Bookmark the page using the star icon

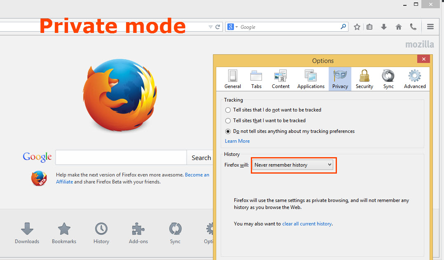click(357, 26)
